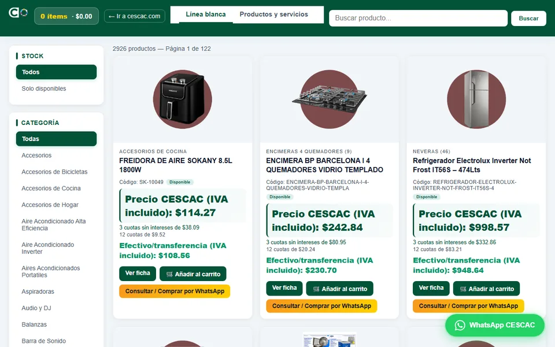Click the cart icon in the ENCIMERA Añadir al carrito button

pos(316,289)
